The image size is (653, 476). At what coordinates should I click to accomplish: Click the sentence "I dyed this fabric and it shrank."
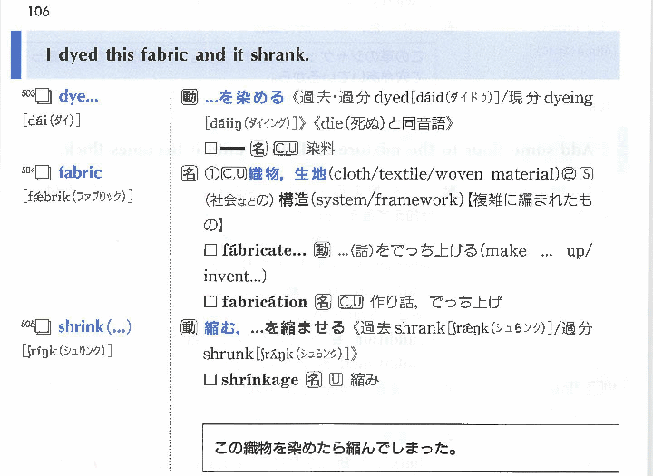point(178,54)
